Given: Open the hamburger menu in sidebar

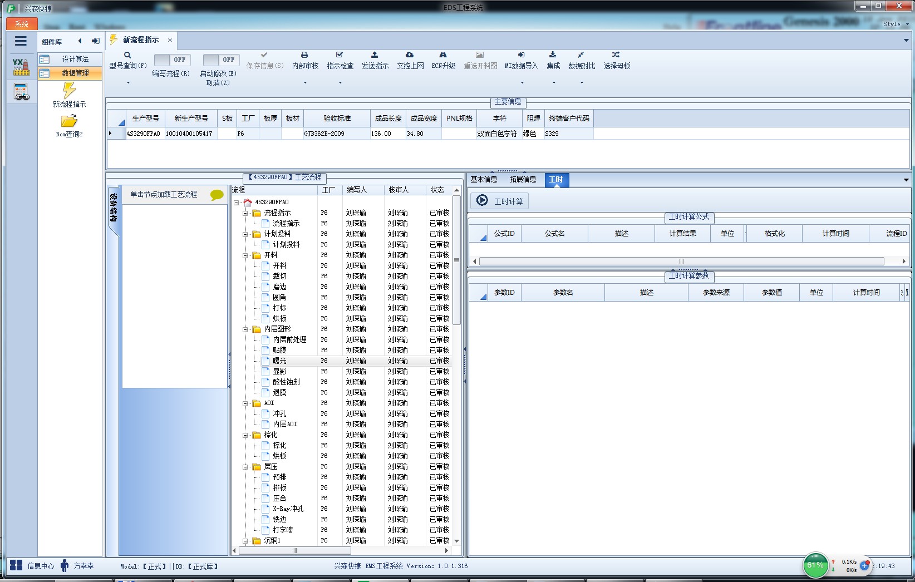Looking at the screenshot, I should (x=21, y=41).
